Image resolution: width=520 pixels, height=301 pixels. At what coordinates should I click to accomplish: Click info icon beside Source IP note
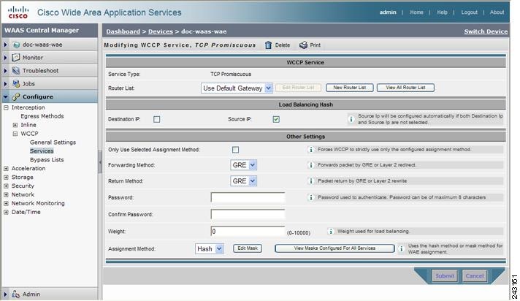(351, 119)
